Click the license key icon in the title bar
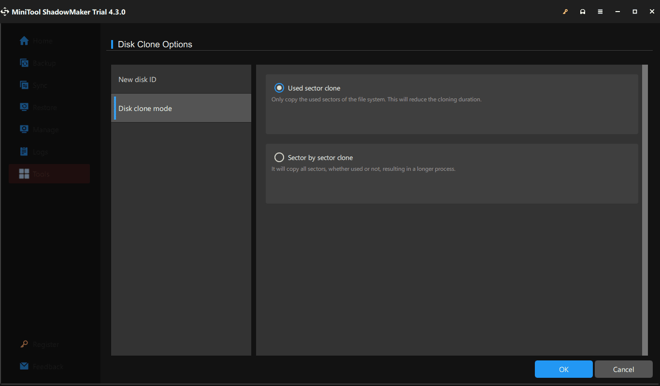The image size is (660, 386). click(565, 11)
